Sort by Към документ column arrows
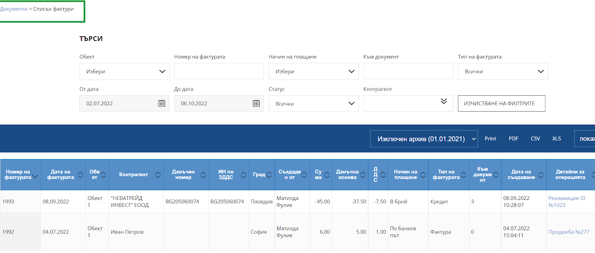Viewport: 595px width, 253px height. pyautogui.click(x=496, y=175)
